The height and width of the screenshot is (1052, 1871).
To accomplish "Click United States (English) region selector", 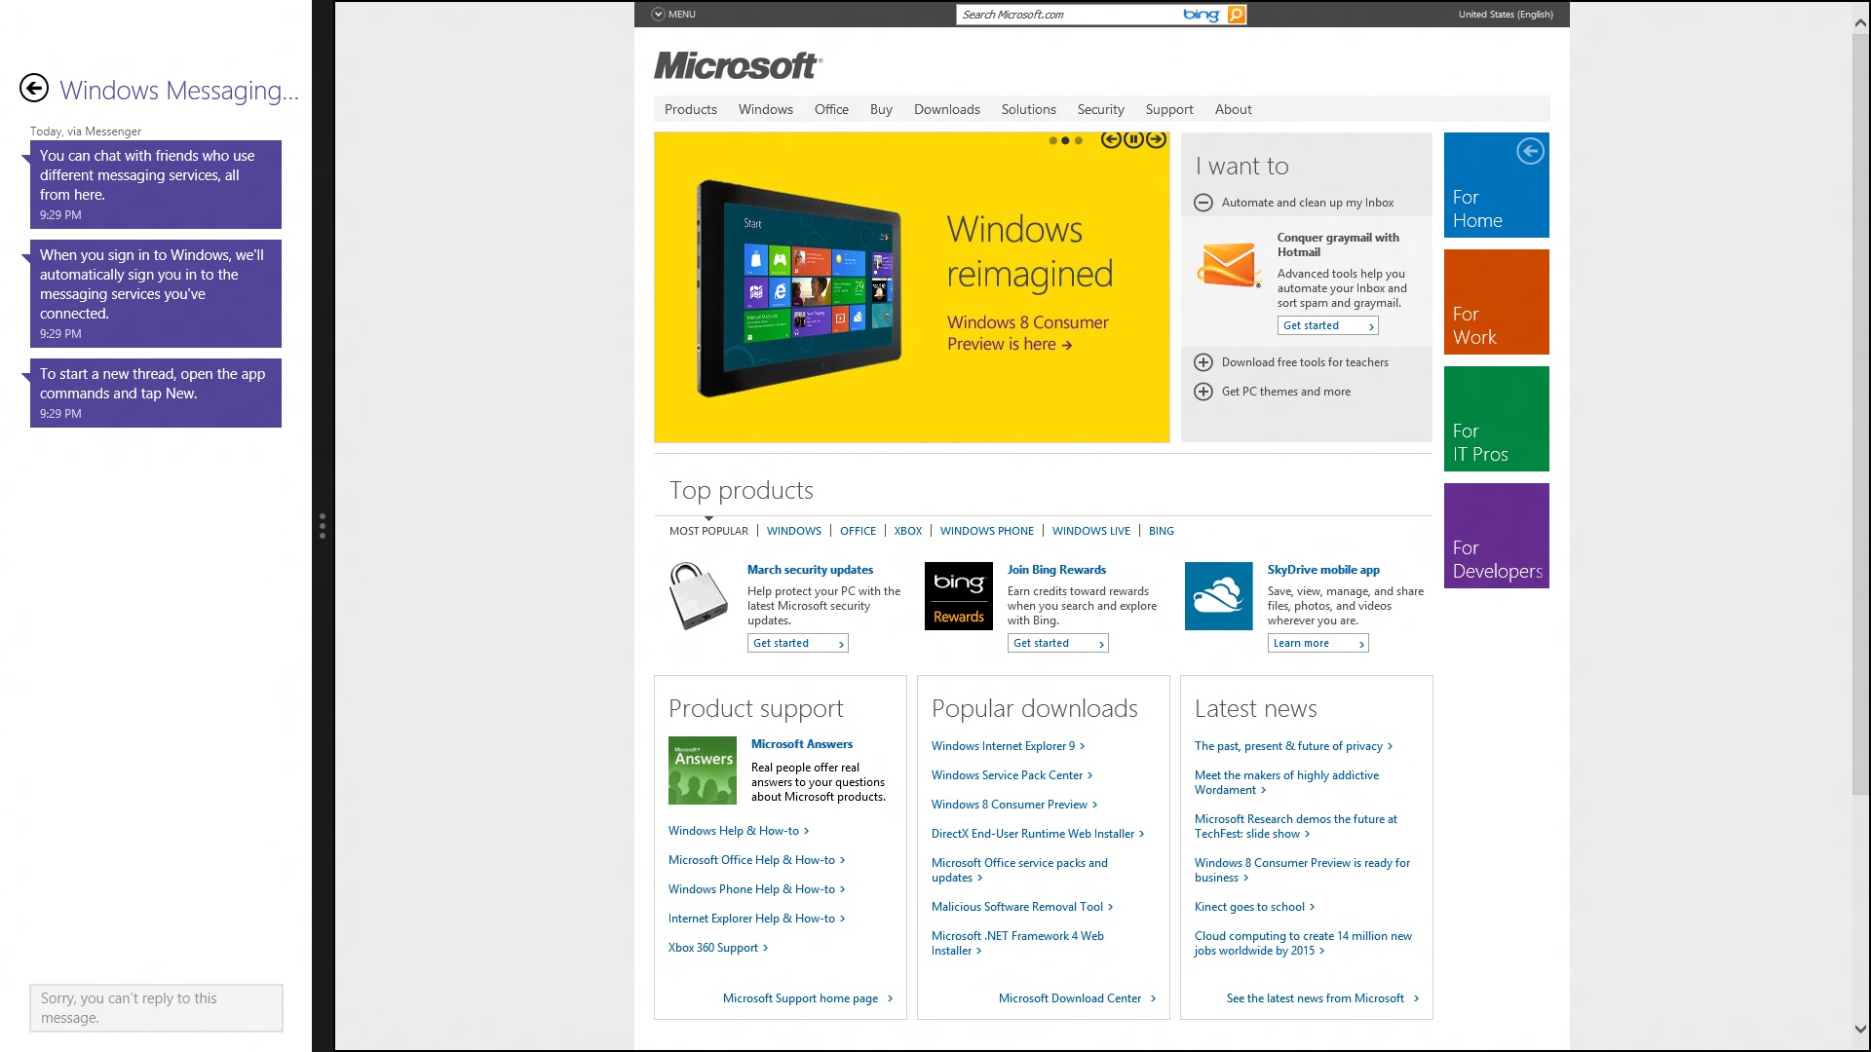I will point(1506,14).
